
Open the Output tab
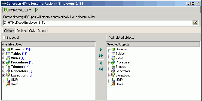click(42, 31)
